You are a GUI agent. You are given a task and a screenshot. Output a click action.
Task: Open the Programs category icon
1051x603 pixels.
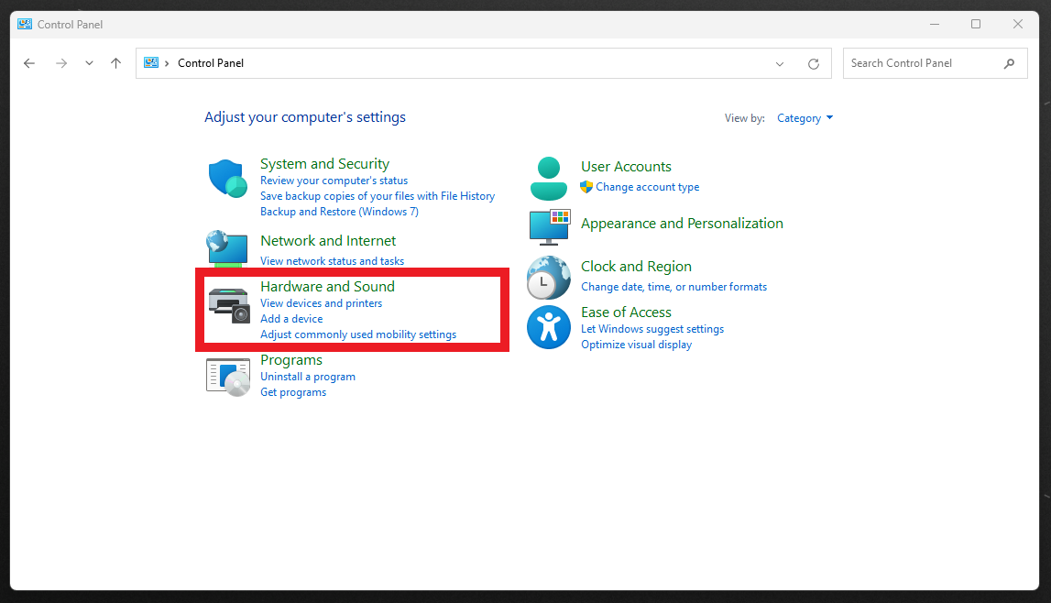(x=228, y=376)
